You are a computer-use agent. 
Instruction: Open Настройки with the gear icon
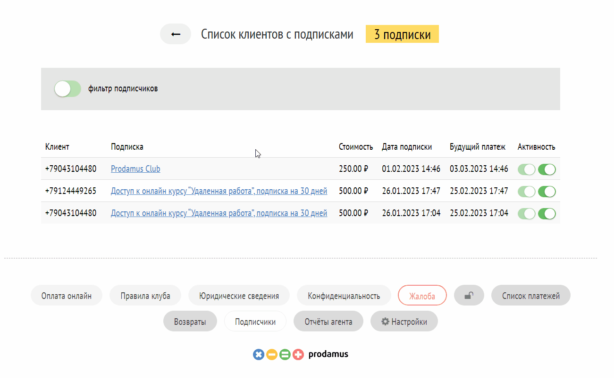404,322
